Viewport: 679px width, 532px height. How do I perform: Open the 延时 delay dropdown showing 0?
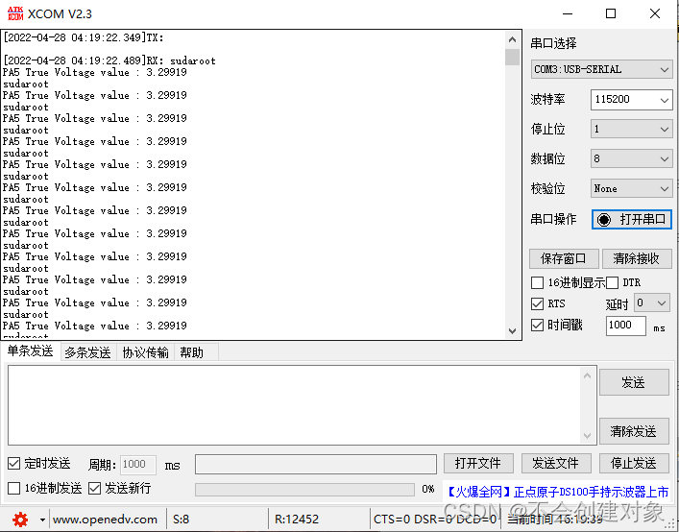tap(652, 303)
